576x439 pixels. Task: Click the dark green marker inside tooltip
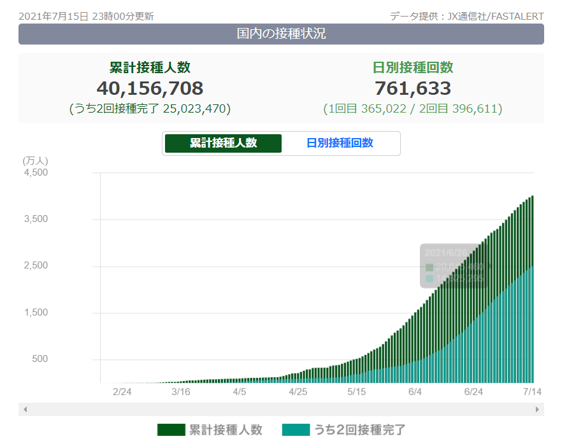[429, 267]
